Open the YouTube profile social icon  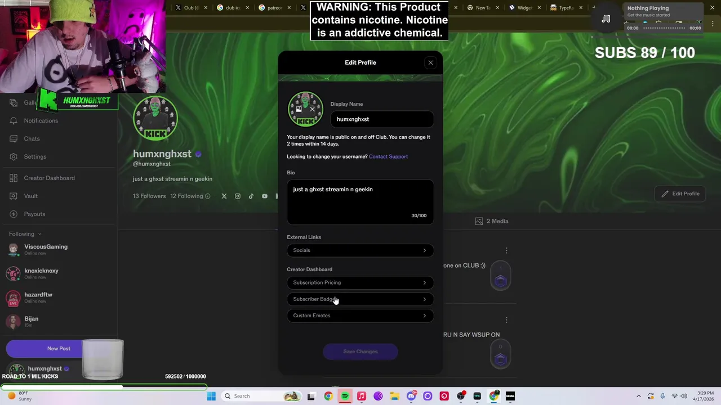265,196
